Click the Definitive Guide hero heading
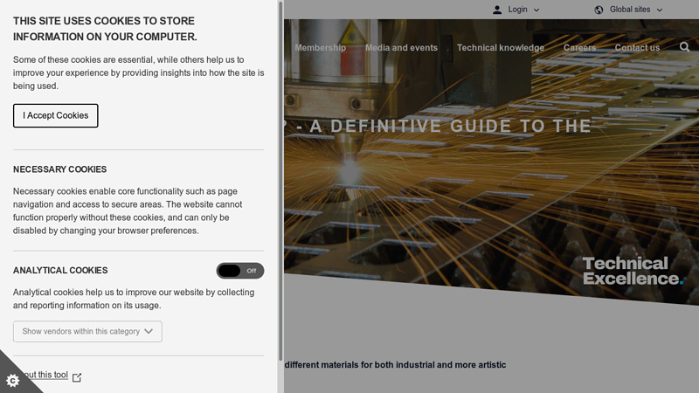Image resolution: width=699 pixels, height=393 pixels. (x=444, y=126)
